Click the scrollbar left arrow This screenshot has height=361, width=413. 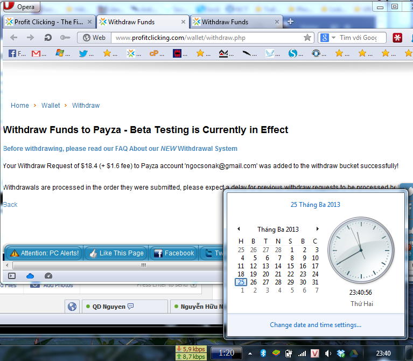(x=7, y=265)
